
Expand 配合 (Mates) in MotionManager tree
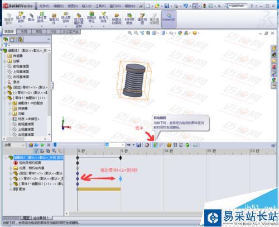tap(11, 189)
